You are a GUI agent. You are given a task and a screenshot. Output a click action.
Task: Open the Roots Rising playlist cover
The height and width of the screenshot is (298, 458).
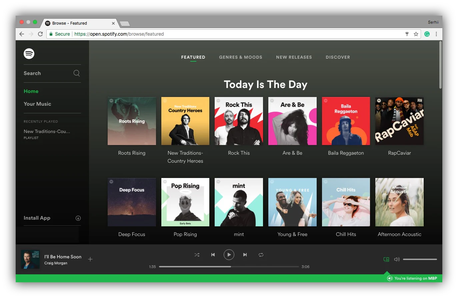[132, 121]
